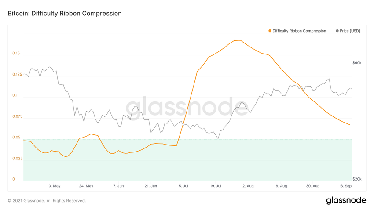Select the 21. Jun date label
The image size is (374, 210).
pyautogui.click(x=151, y=186)
